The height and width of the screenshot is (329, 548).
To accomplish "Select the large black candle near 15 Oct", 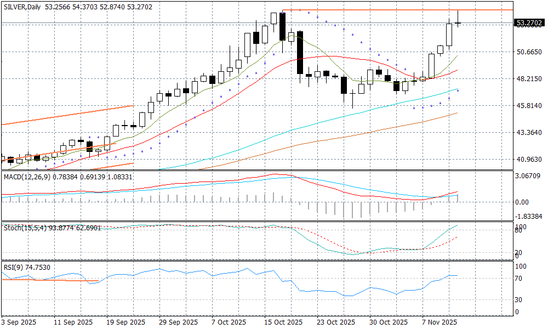I will coord(283,26).
